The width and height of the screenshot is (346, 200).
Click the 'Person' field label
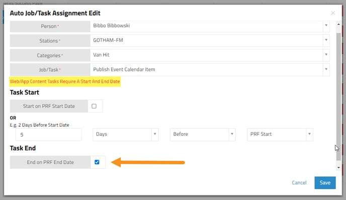pos(50,26)
